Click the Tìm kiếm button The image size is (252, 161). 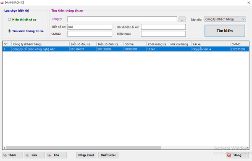[x=225, y=31]
